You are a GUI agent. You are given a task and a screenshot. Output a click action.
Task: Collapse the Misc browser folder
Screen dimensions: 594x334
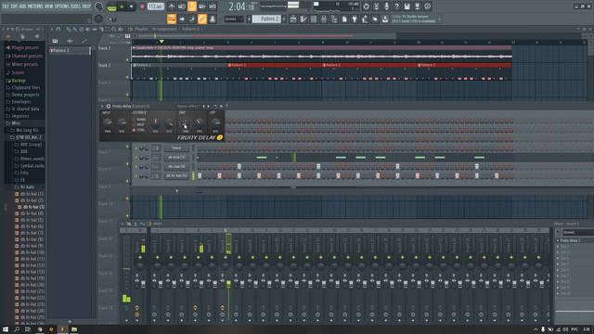point(16,123)
